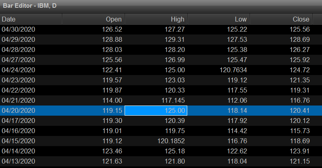Image resolution: width=322 pixels, height=168 pixels.
Task: Click Low value 122.62
Action: point(237,151)
